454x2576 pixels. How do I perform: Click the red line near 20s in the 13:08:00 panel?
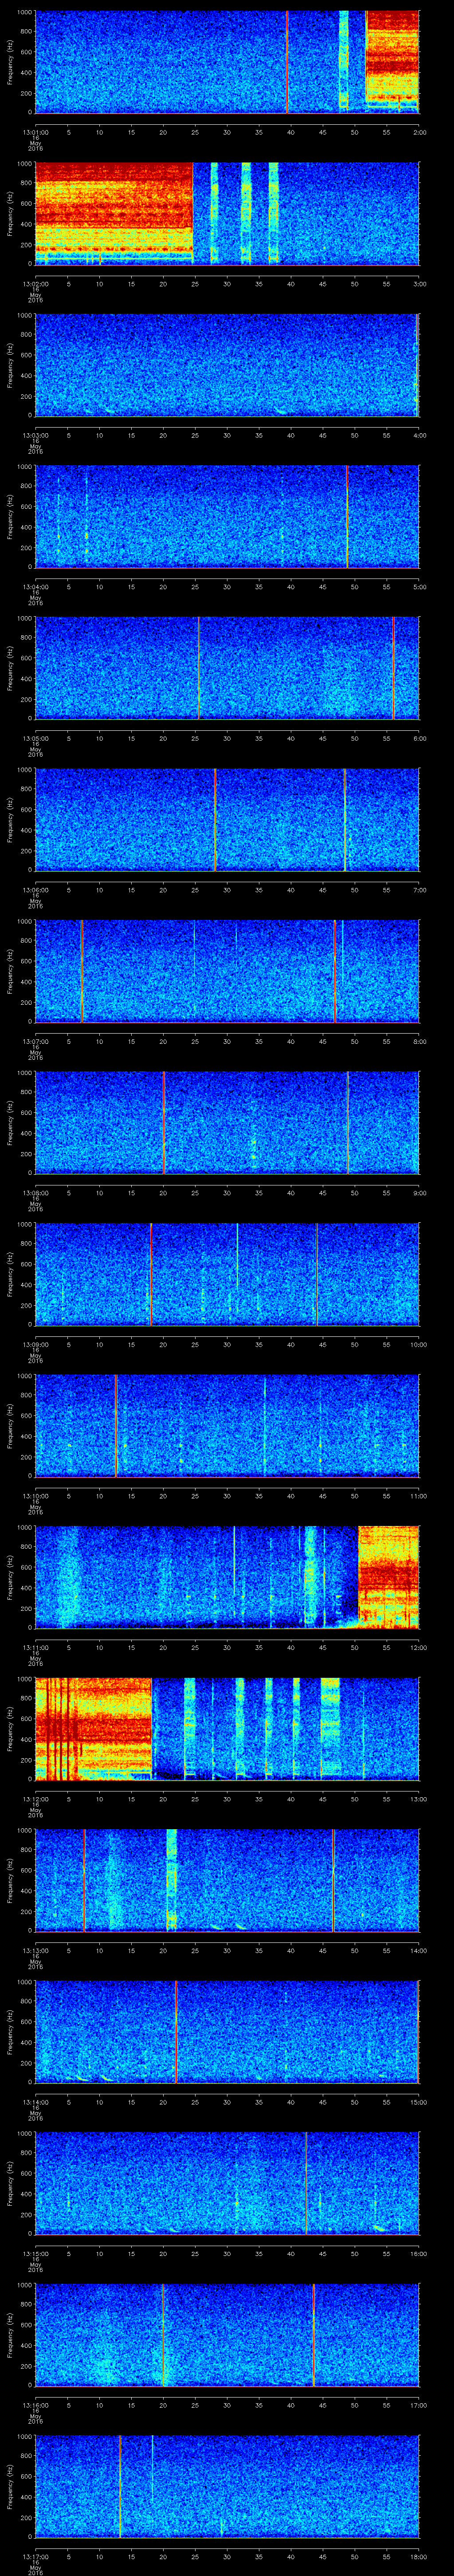[x=164, y=1122]
